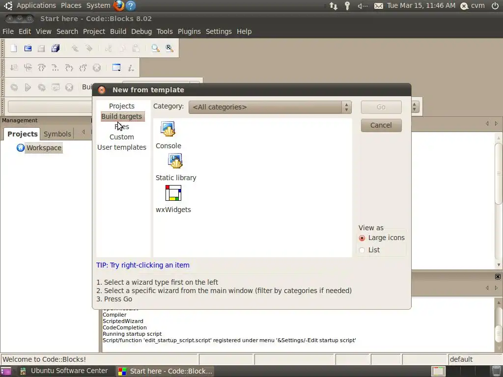Click the 'Running startup script' log line
The image size is (503, 377).
coord(132,334)
